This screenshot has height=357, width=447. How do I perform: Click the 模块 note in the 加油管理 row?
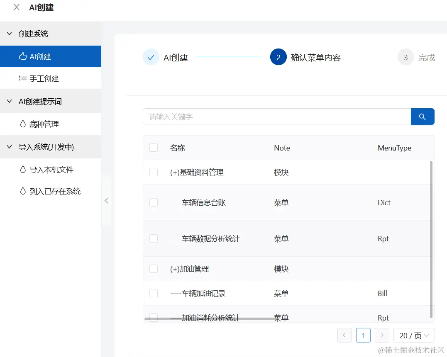(x=281, y=269)
